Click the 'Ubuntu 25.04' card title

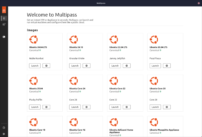[36, 88]
